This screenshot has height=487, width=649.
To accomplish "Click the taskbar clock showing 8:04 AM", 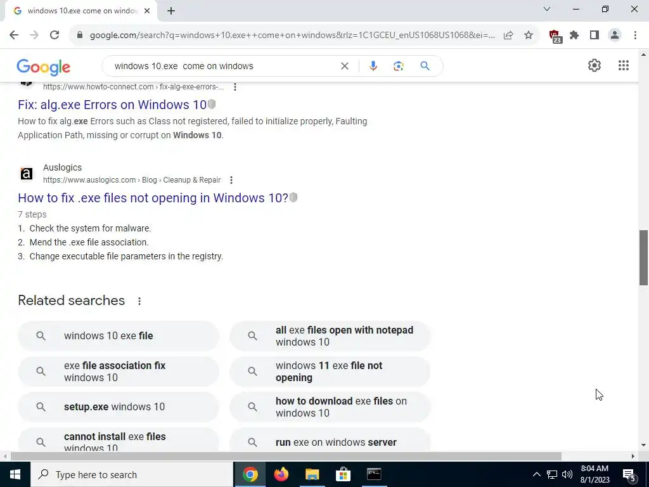I will (x=594, y=474).
